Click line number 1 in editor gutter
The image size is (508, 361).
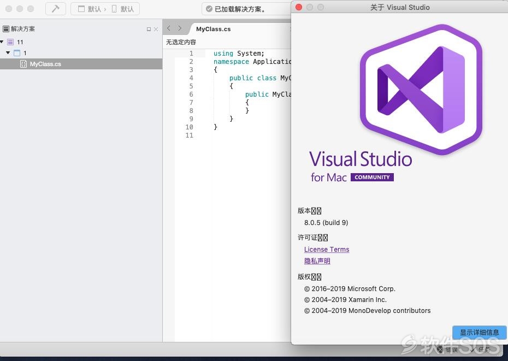tap(191, 54)
